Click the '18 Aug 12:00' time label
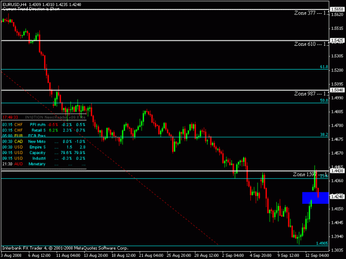 pos(123,256)
